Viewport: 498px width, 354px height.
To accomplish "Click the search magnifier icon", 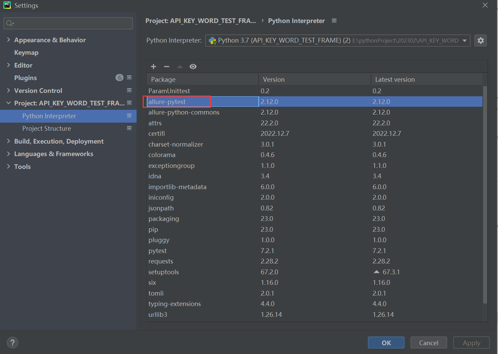I will pyautogui.click(x=10, y=23).
